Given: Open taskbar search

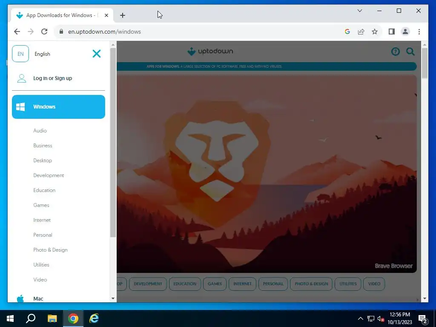Looking at the screenshot, I should tap(31, 318).
